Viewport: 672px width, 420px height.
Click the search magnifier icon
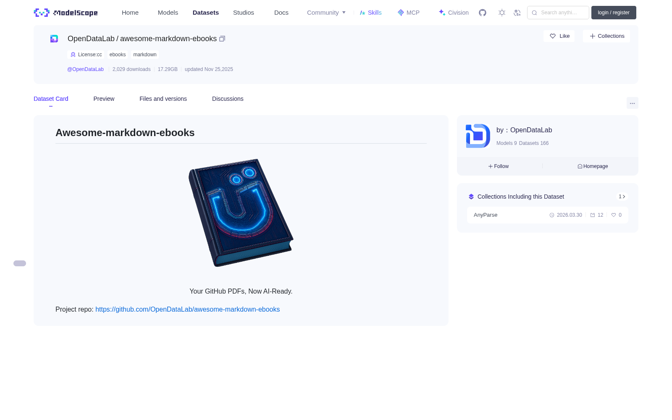pyautogui.click(x=534, y=13)
